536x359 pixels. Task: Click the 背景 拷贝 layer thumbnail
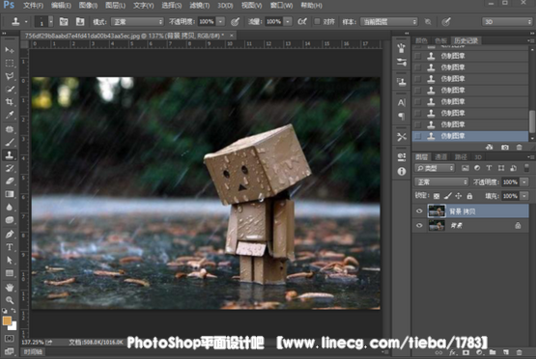point(437,211)
